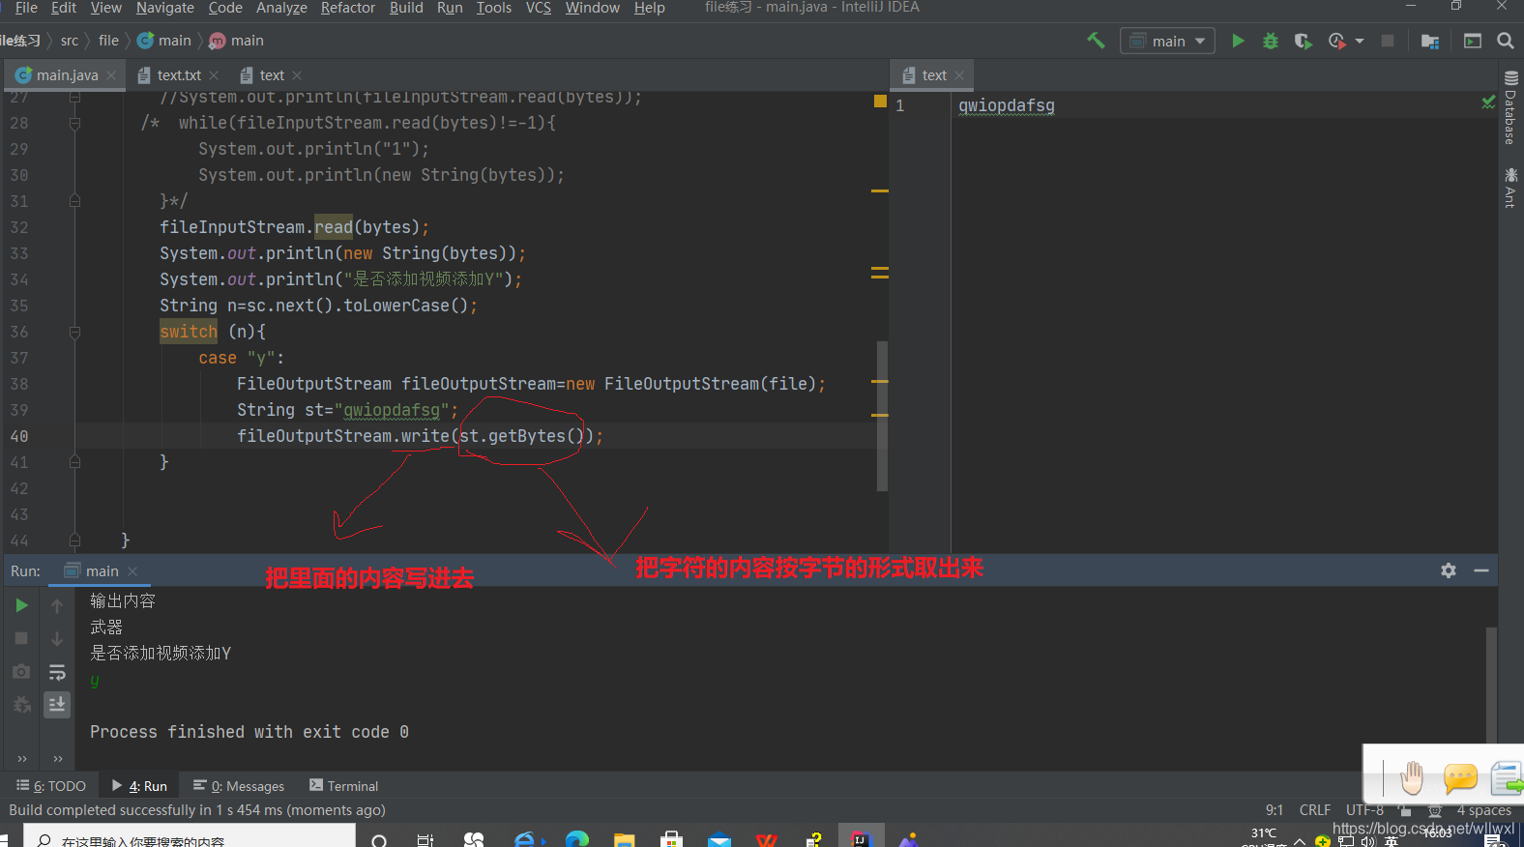Rerun main from the Run panel
Viewport: 1524px width, 847px height.
(x=21, y=605)
